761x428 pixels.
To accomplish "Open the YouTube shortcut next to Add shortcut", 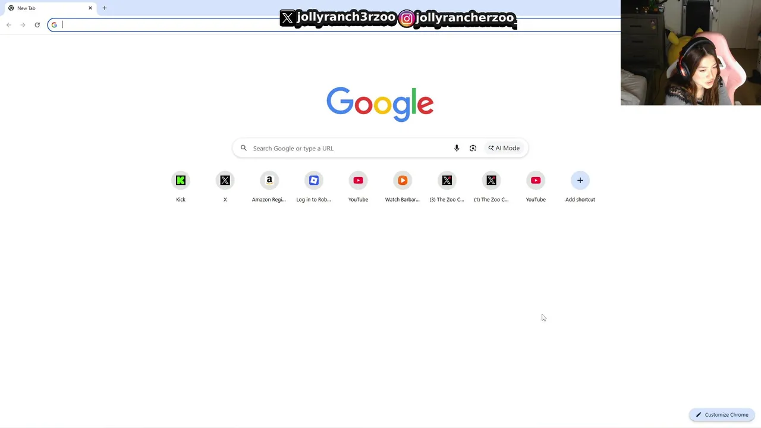I will 536,187.
